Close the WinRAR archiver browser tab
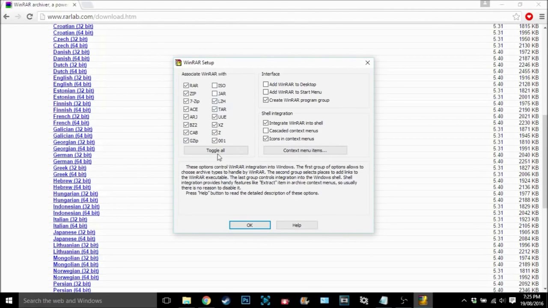Image resolution: width=548 pixels, height=308 pixels. tap(74, 5)
